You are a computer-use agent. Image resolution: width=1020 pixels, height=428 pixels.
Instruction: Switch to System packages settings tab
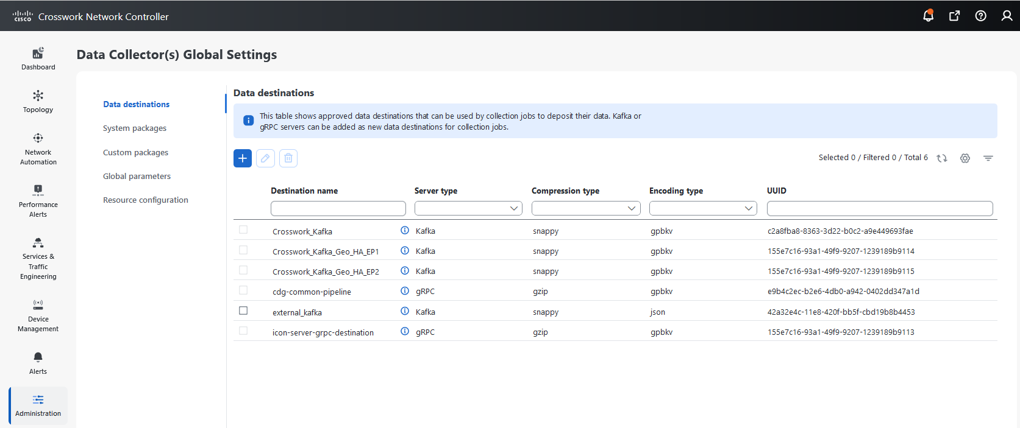tap(135, 128)
